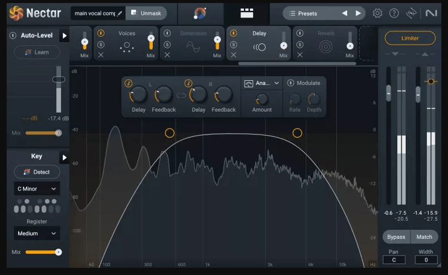The width and height of the screenshot is (448, 275).
Task: Go to previous preset arrow
Action: (345, 13)
